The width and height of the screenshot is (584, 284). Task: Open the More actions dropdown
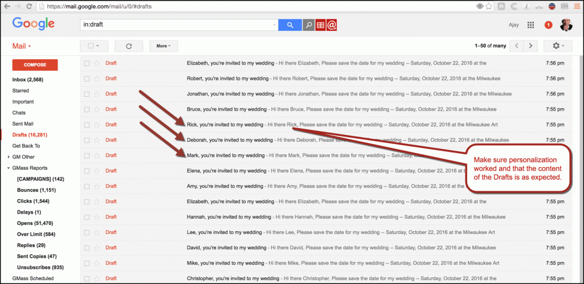coord(164,46)
